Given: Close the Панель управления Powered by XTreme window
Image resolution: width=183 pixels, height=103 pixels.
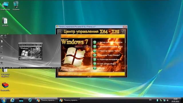Looking at the screenshot, I should tap(125, 27).
